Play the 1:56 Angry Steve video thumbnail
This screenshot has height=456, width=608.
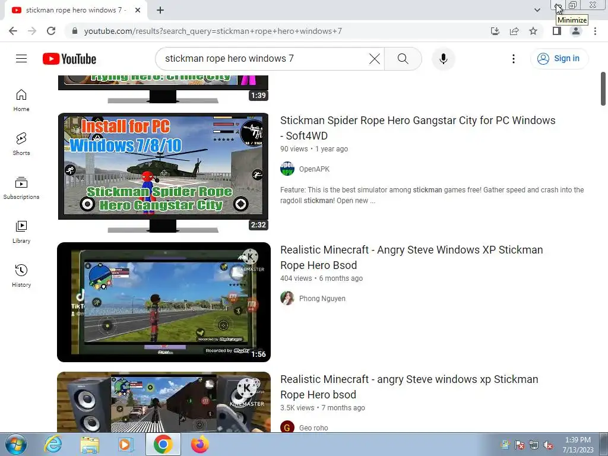164,302
